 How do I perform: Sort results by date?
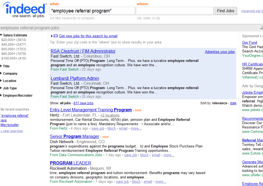pos(233,103)
